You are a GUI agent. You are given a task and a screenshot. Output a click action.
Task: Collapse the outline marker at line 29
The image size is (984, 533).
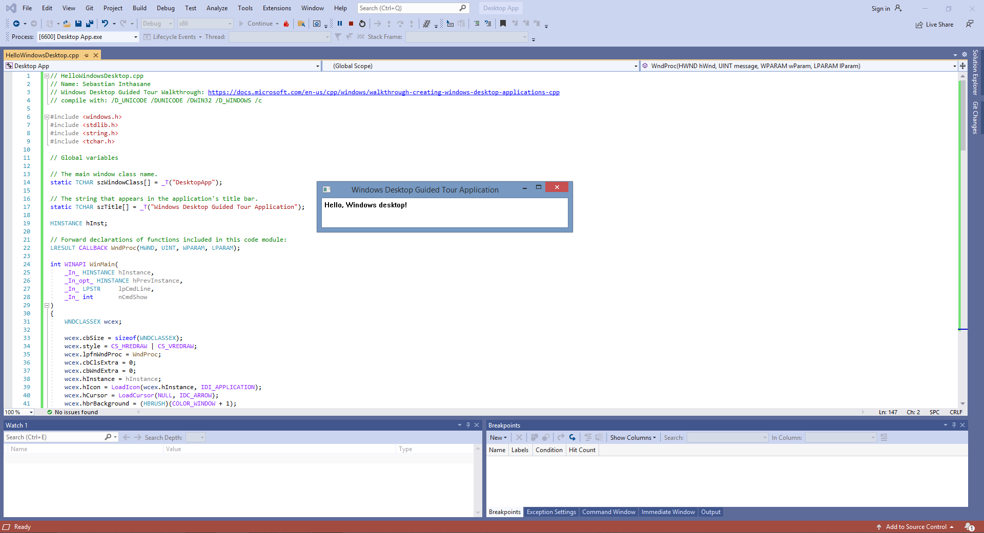(47, 305)
